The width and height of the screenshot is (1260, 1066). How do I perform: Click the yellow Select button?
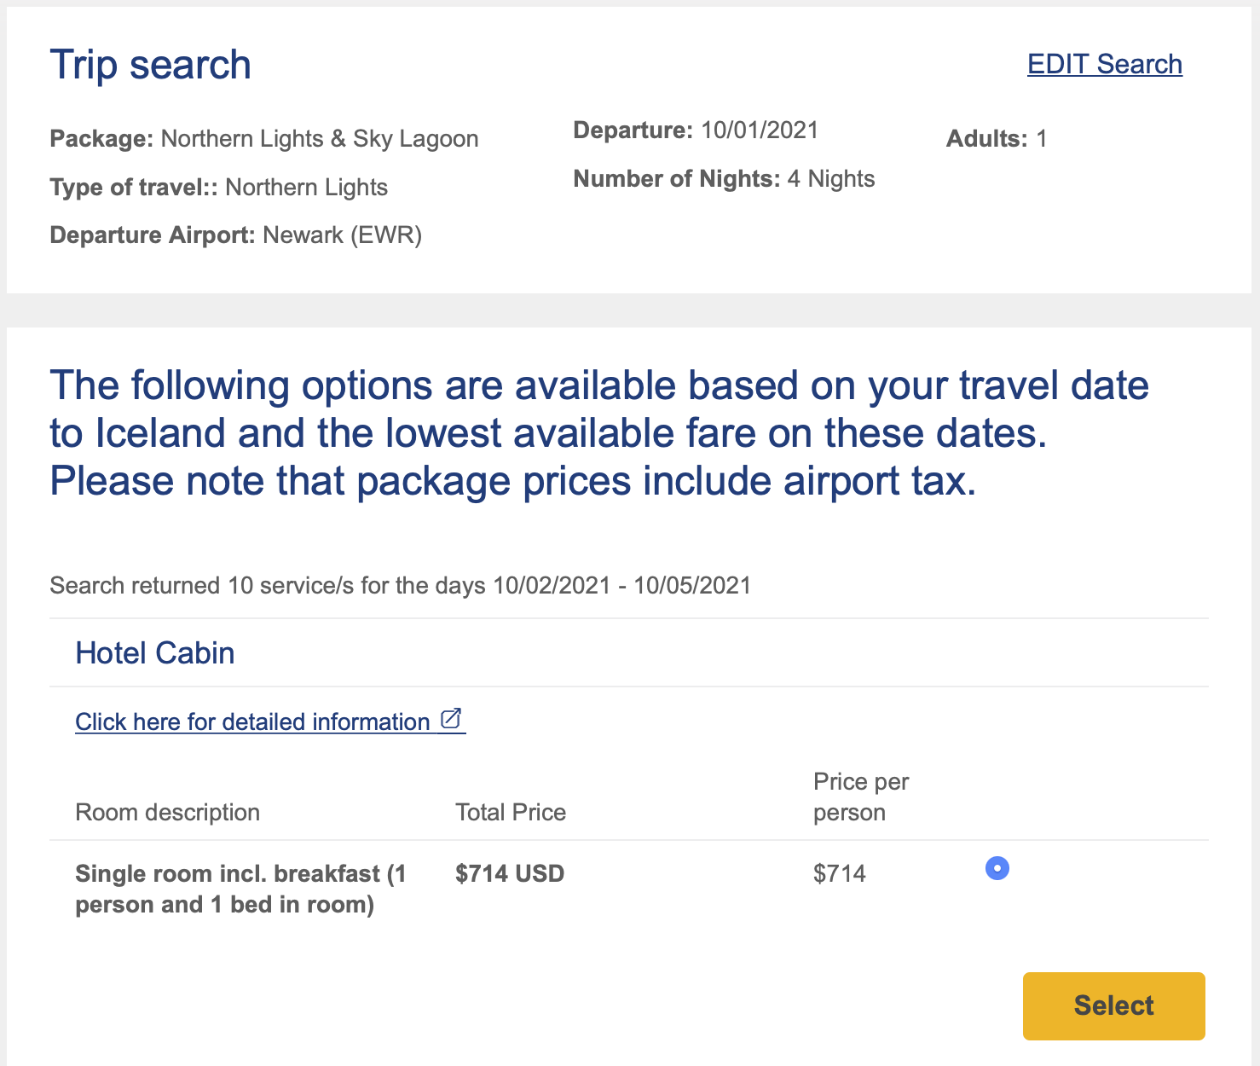1113,1006
